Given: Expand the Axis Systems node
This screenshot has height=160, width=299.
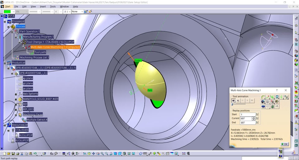Looking at the screenshot, I should pyautogui.click(x=16, y=94).
